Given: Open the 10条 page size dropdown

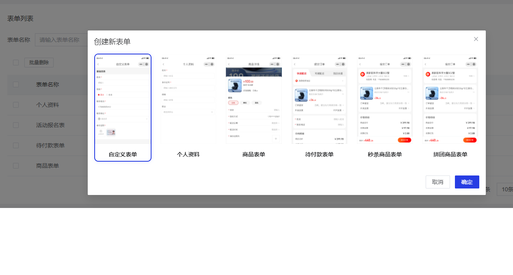Looking at the screenshot, I should tap(504, 189).
